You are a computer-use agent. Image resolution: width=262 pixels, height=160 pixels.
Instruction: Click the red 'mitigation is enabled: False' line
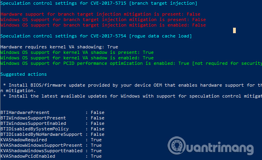pos(103,25)
